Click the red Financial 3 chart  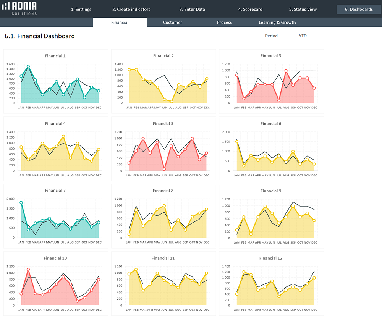(271, 84)
